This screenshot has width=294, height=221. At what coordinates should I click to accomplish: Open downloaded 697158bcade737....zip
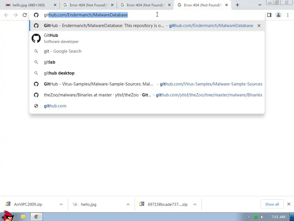click(168, 204)
